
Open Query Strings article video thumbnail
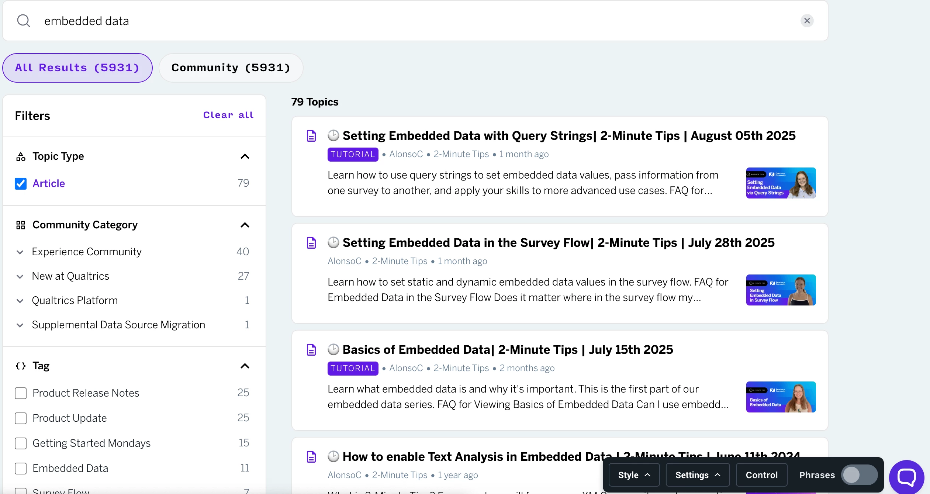coord(781,183)
